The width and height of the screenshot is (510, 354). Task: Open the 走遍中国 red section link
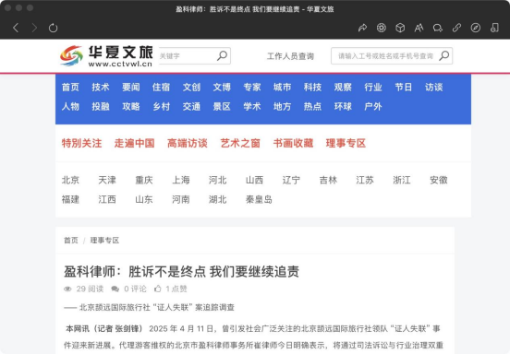[x=134, y=143]
